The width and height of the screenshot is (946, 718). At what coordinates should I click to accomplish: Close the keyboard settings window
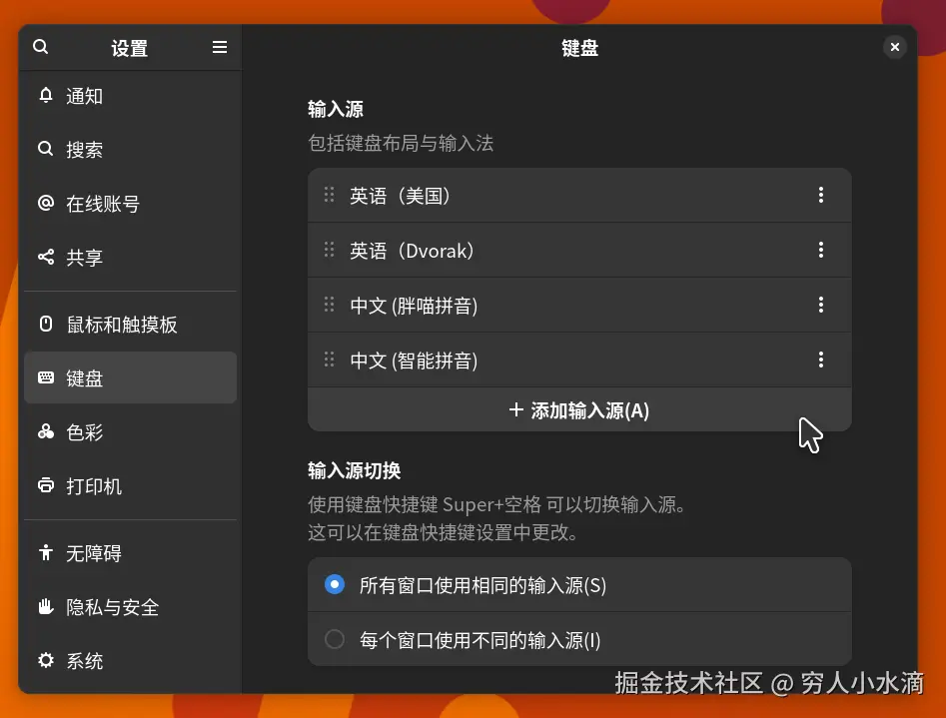[x=895, y=47]
